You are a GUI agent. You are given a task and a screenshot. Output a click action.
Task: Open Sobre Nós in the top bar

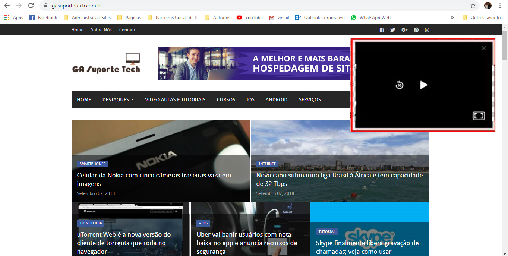[x=101, y=30]
